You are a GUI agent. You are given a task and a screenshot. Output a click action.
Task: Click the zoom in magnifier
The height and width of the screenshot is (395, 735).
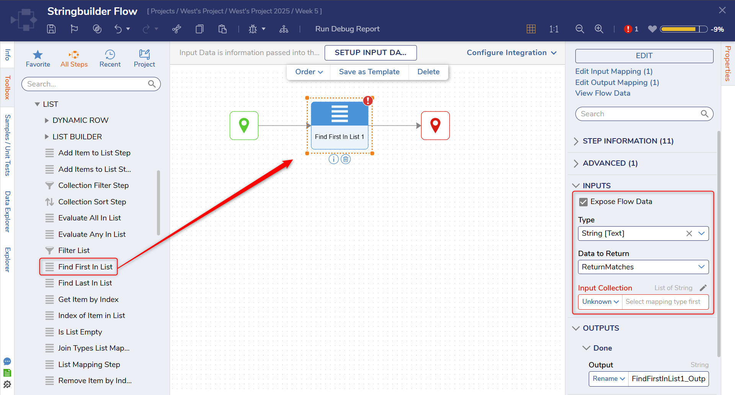click(x=599, y=29)
